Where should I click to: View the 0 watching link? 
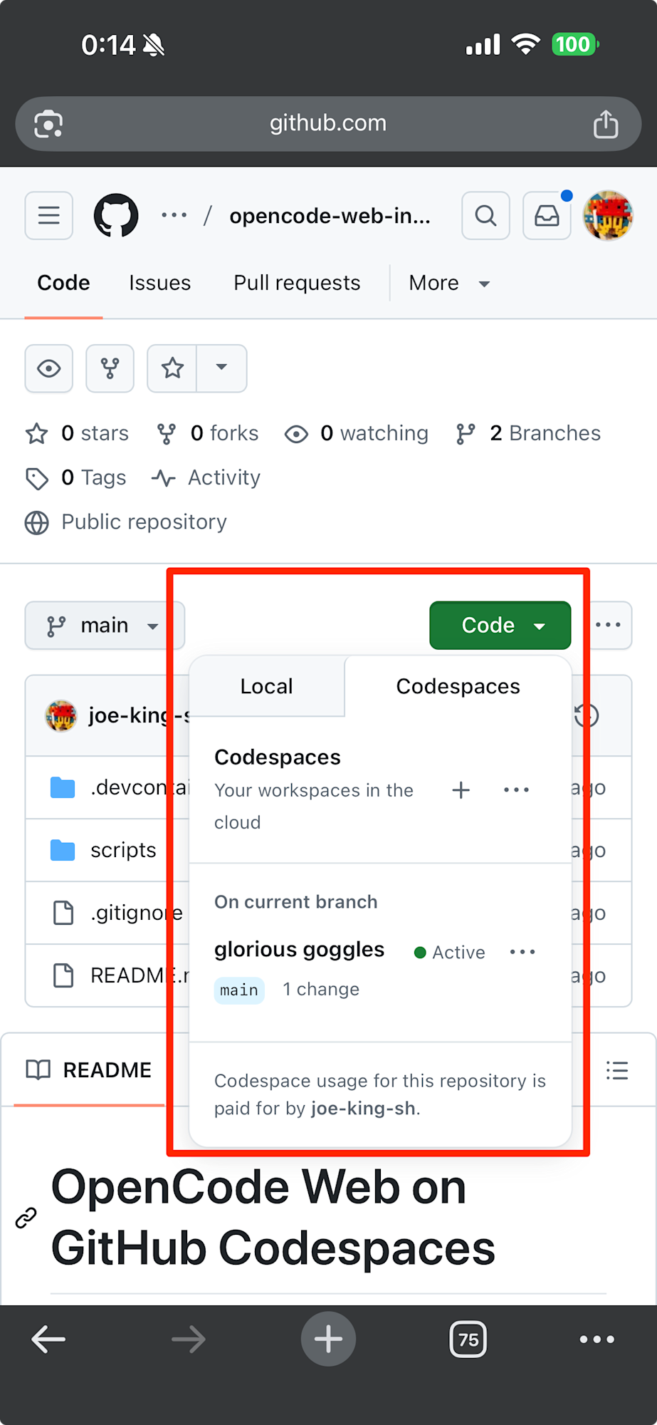[x=357, y=433]
